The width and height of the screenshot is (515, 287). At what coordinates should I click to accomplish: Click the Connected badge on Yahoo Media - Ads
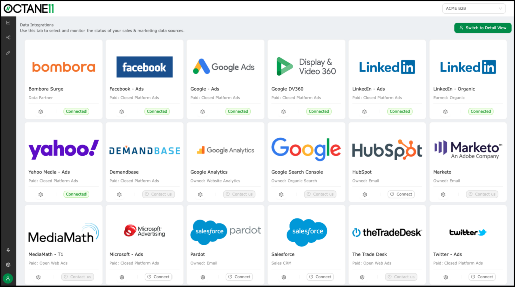pyautogui.click(x=76, y=194)
